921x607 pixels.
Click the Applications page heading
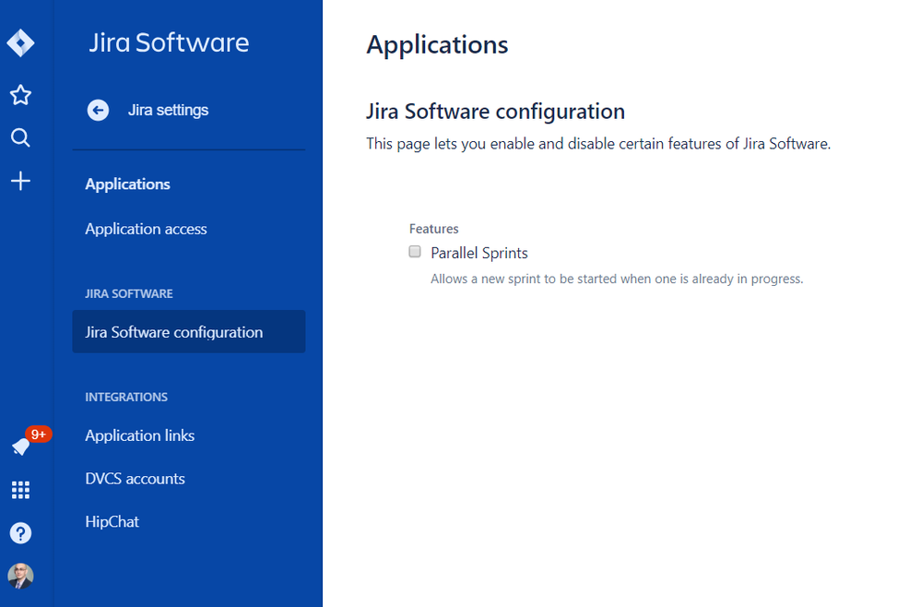coord(438,44)
